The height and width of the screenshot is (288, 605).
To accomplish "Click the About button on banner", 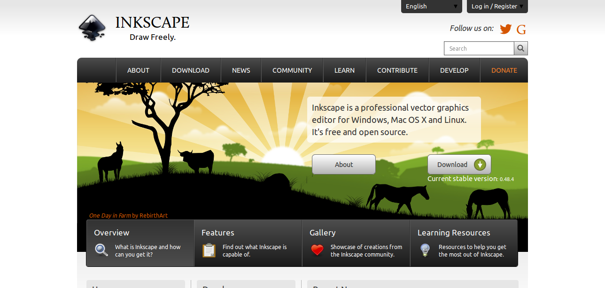I will click(344, 165).
